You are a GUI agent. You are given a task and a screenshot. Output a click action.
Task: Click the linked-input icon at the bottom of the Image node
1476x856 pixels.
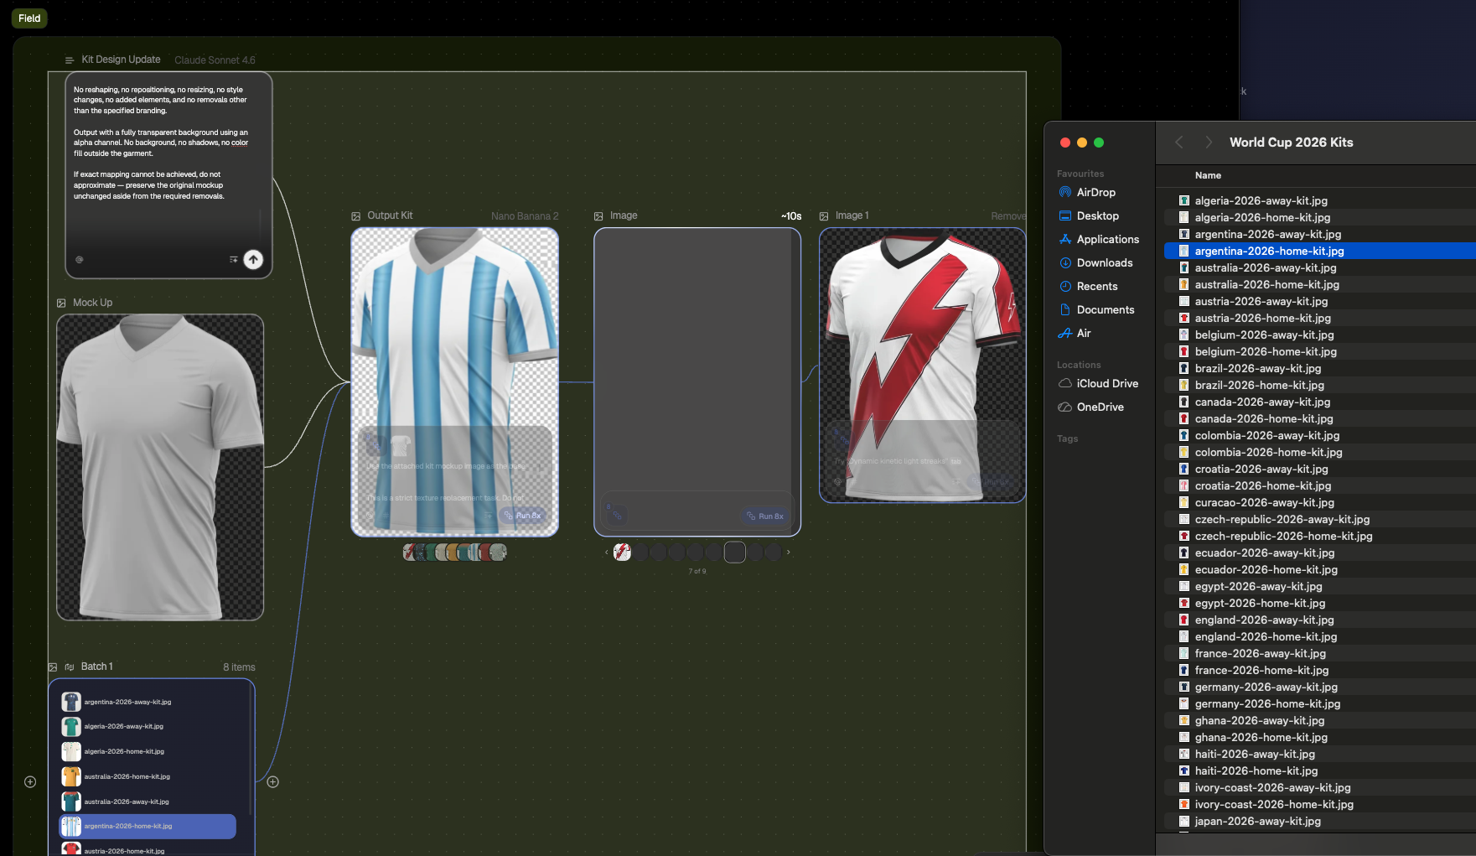point(617,516)
